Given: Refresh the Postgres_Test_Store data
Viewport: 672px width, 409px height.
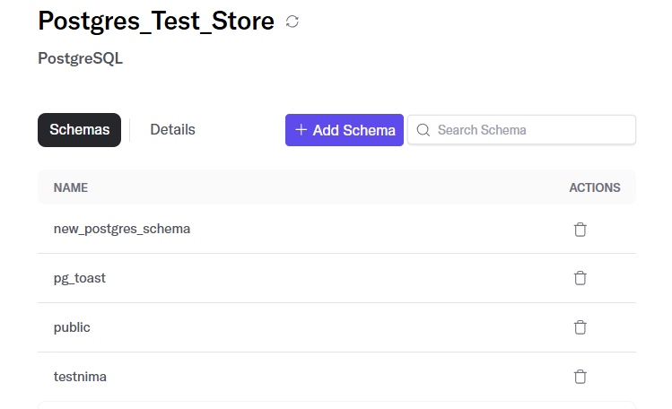Looking at the screenshot, I should [292, 22].
